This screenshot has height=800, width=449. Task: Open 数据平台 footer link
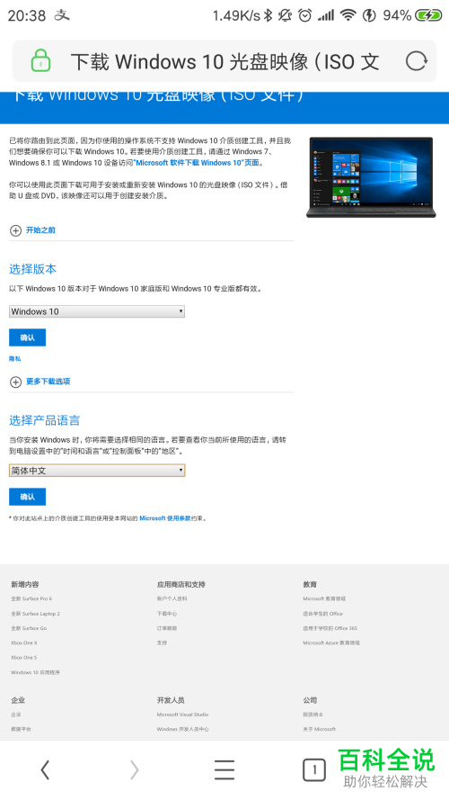coord(21,729)
